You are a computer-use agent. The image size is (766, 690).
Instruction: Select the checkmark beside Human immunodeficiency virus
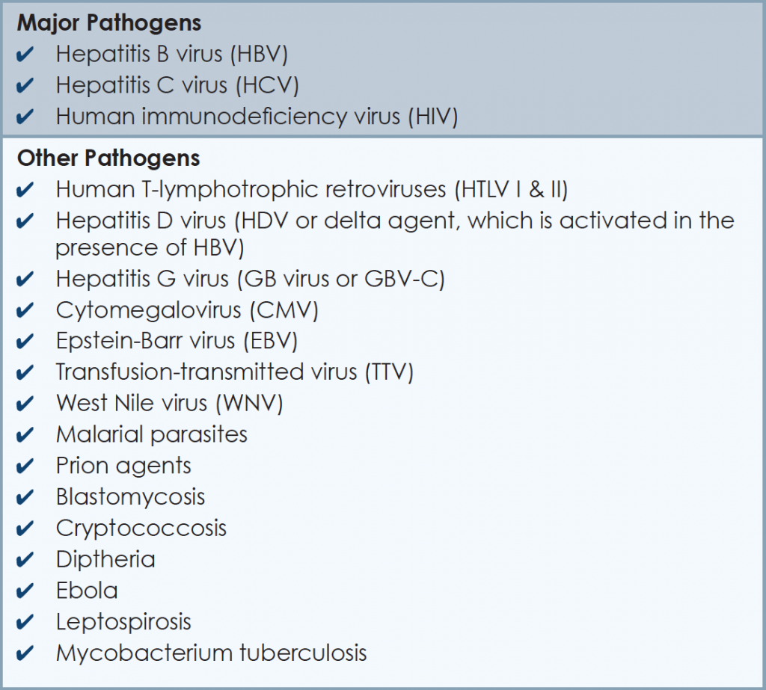click(x=25, y=118)
